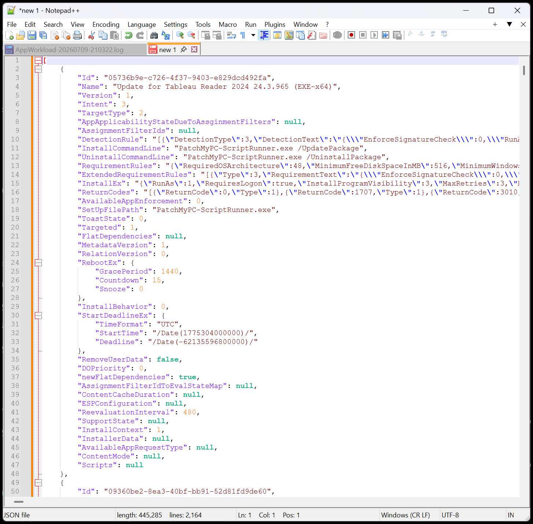Viewport: 533px width, 524px height.
Task: Click the Close document toolbar icon
Action: [x=55, y=35]
